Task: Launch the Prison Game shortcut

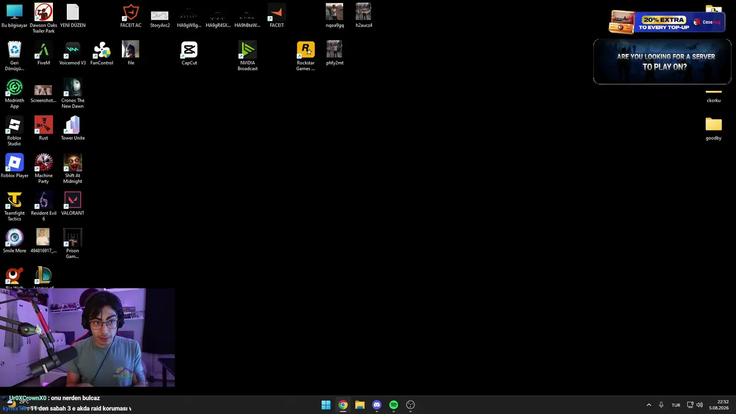Action: pyautogui.click(x=72, y=244)
